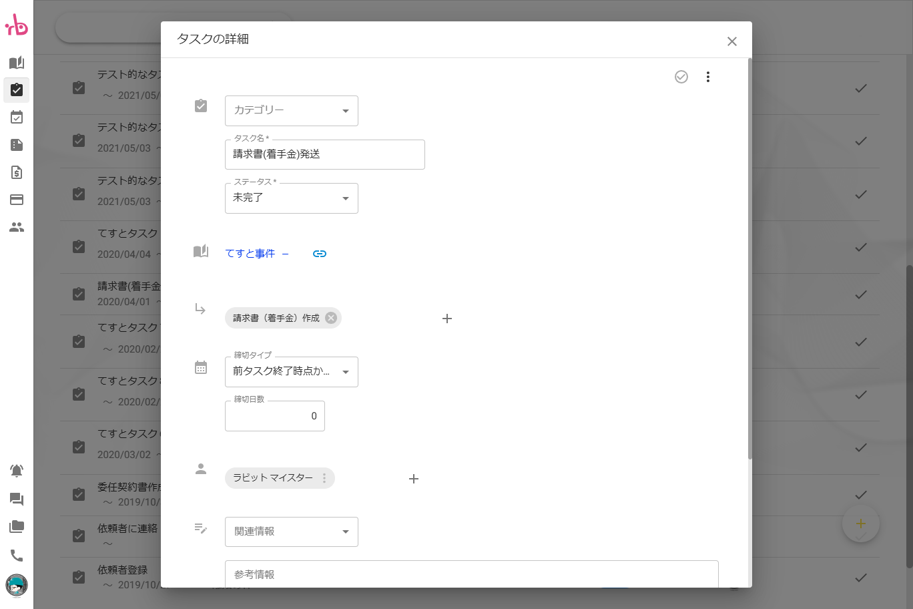Screen dimensions: 913x609
Task: Remove the 請求書（着手金）作成 chip
Action: [331, 318]
